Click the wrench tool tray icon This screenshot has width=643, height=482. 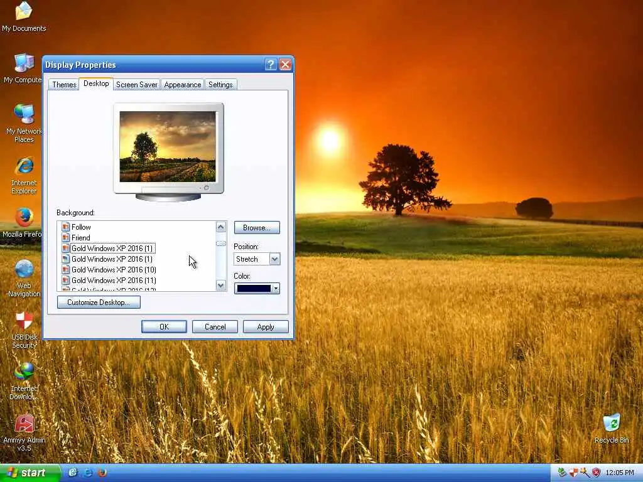tap(585, 473)
